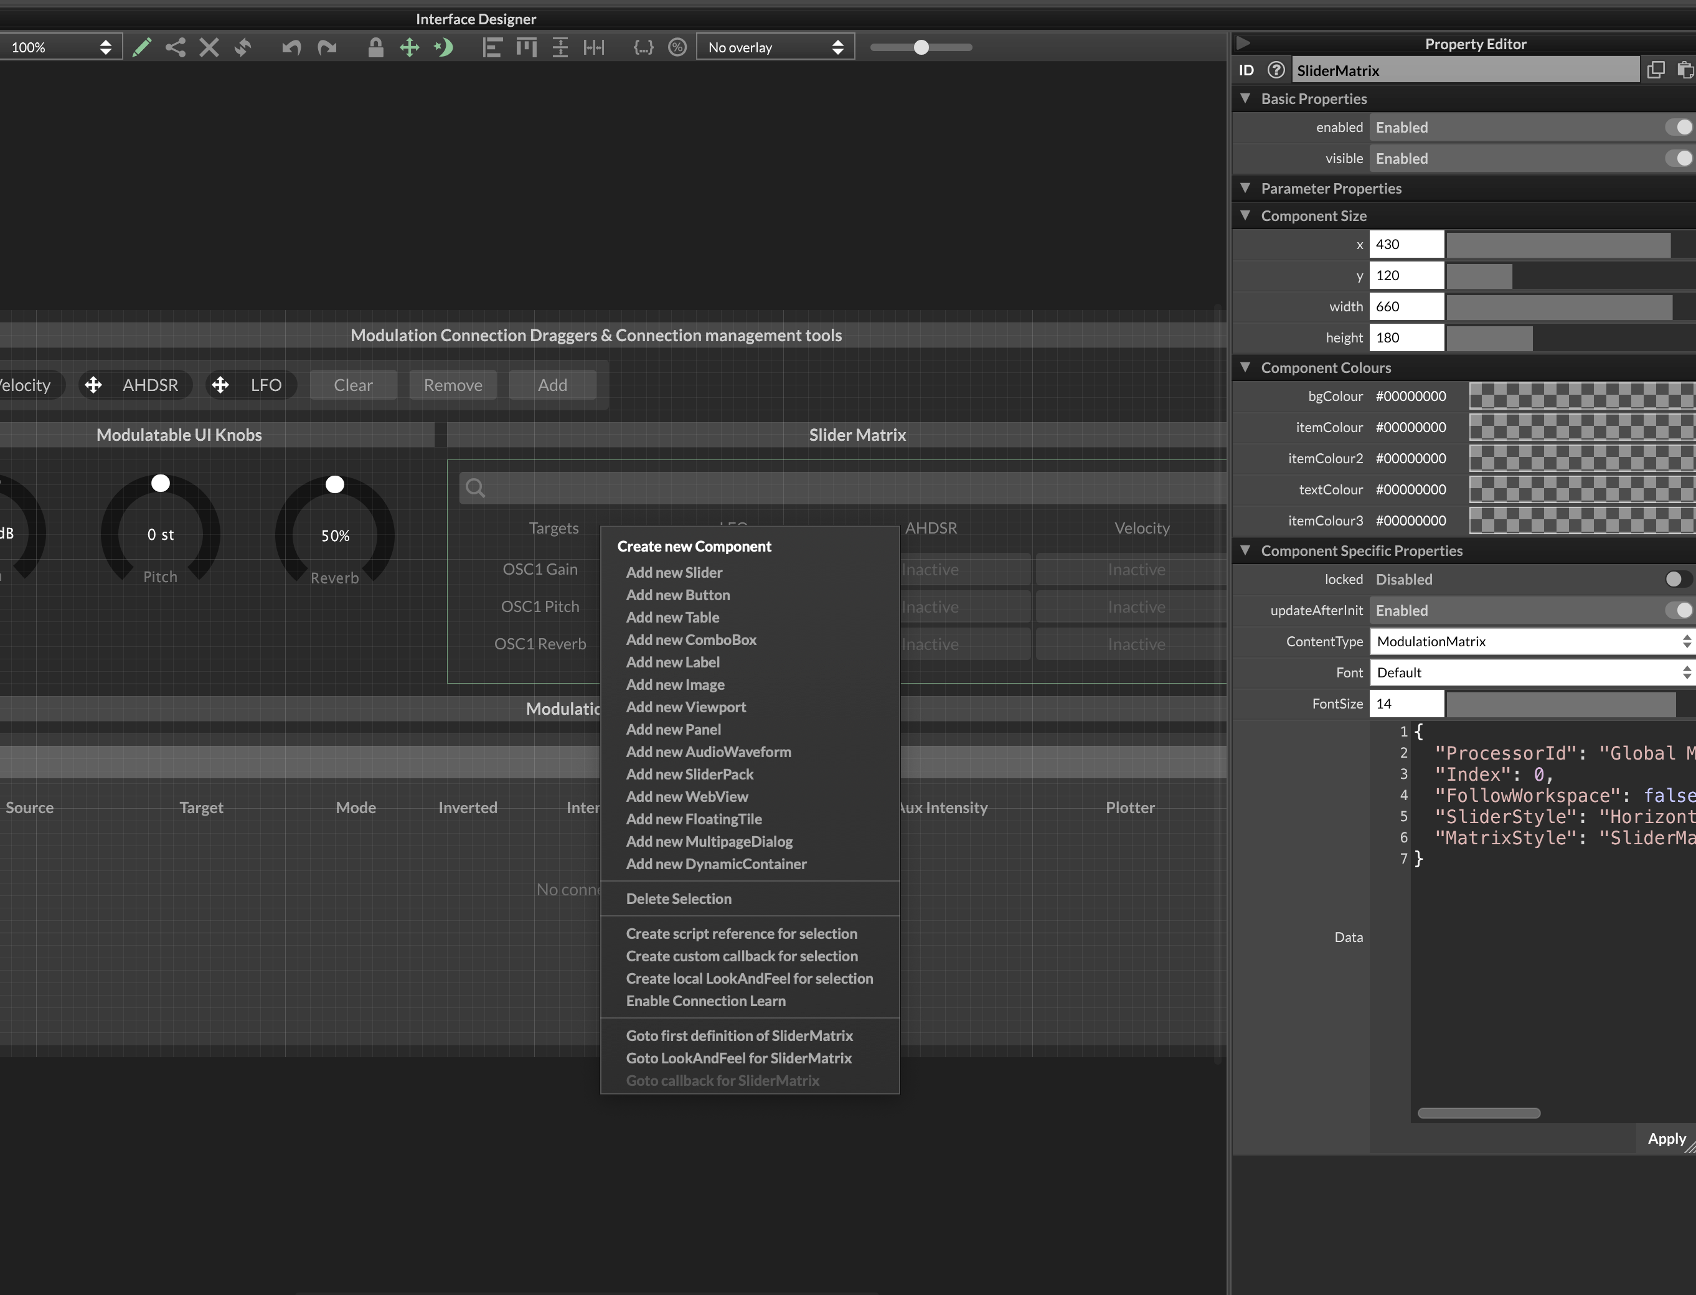Undo the last designer action

291,47
